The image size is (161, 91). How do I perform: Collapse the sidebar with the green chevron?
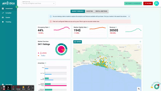pyautogui.click(x=17, y=7)
